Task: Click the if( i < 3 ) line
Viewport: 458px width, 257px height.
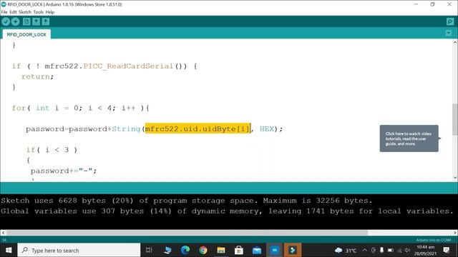Action: tap(52, 150)
